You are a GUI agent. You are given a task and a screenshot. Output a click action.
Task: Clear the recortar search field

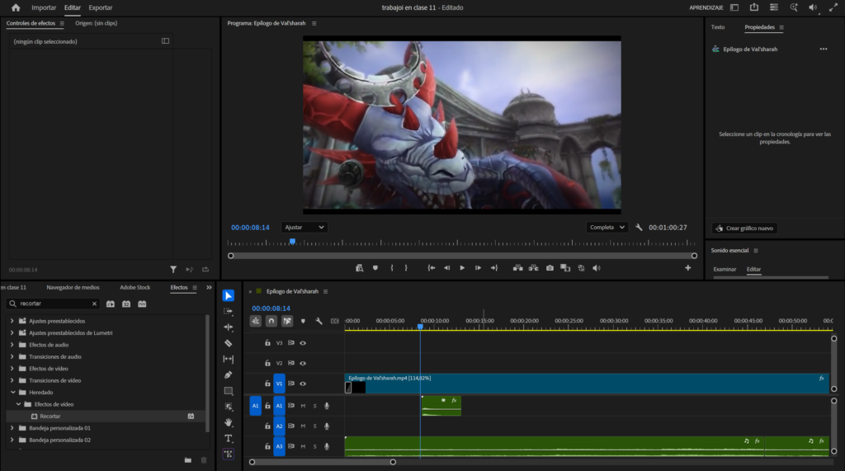click(x=94, y=304)
